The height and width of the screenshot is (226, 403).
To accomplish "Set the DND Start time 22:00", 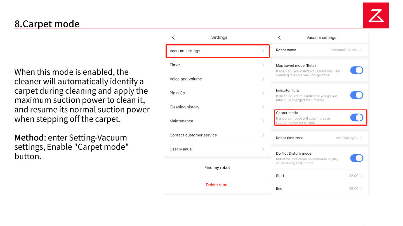I will [x=320, y=176].
